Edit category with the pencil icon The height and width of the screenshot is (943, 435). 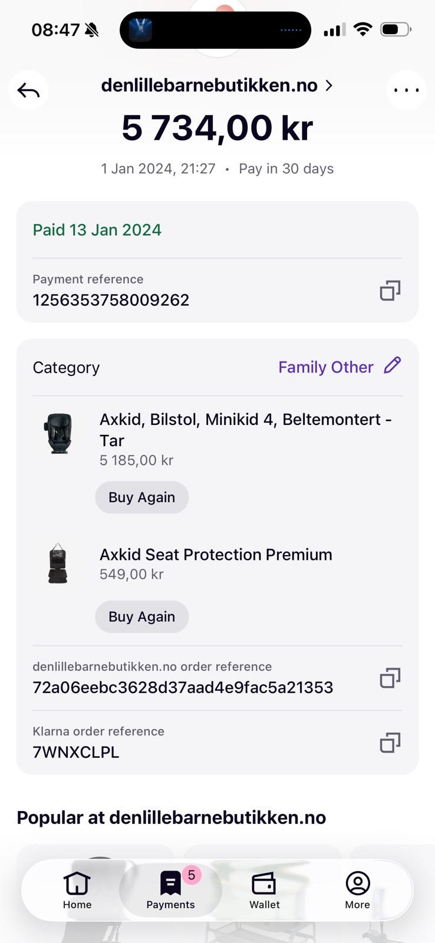click(393, 366)
